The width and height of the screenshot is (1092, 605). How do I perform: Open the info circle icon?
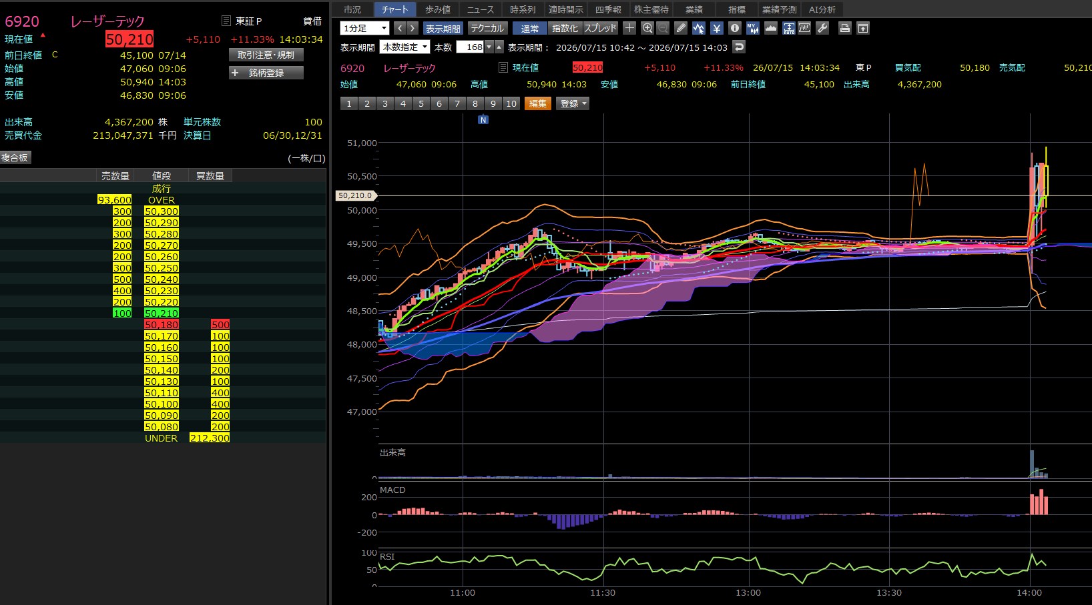point(734,28)
